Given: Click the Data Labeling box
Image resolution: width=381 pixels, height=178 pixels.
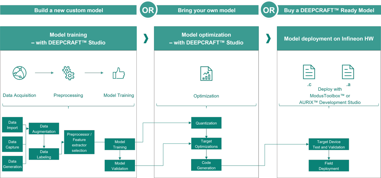Looking at the screenshot, I should [44, 154].
